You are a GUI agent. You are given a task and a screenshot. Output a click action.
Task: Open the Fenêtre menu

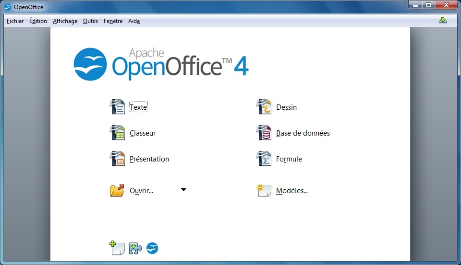pos(113,21)
